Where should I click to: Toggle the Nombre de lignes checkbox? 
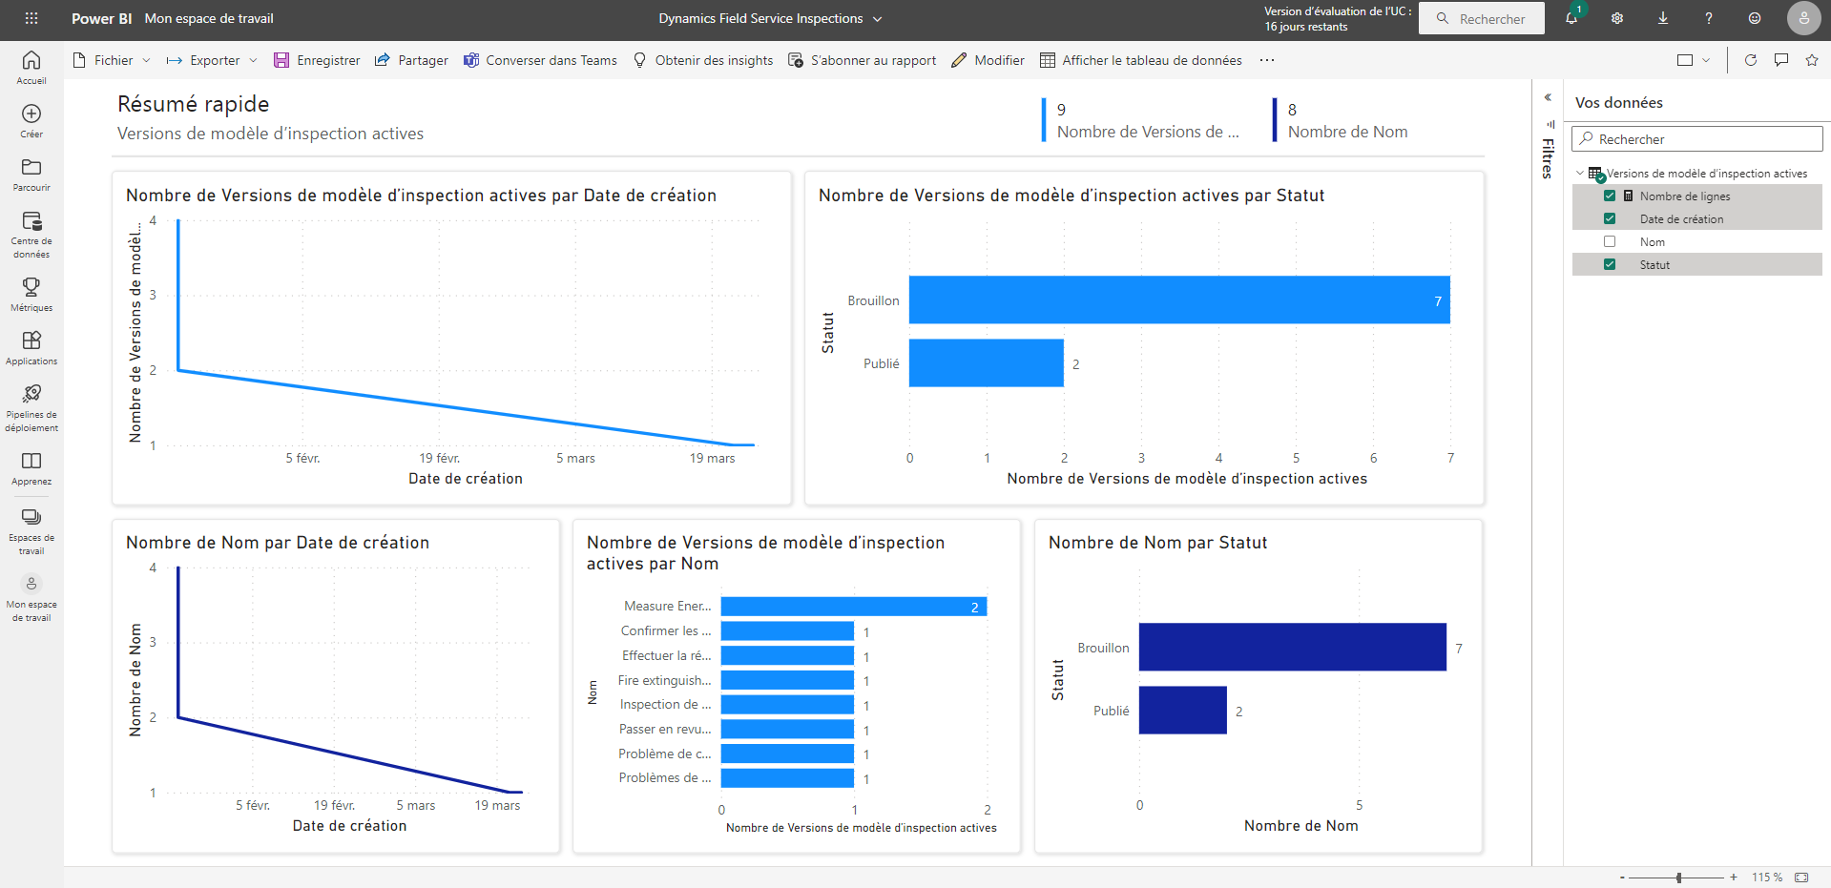[1610, 196]
